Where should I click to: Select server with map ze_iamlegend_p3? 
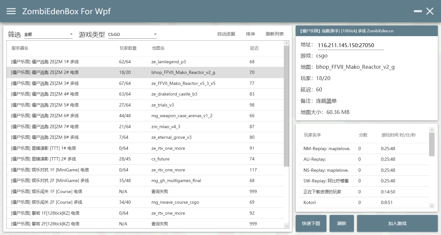145,62
